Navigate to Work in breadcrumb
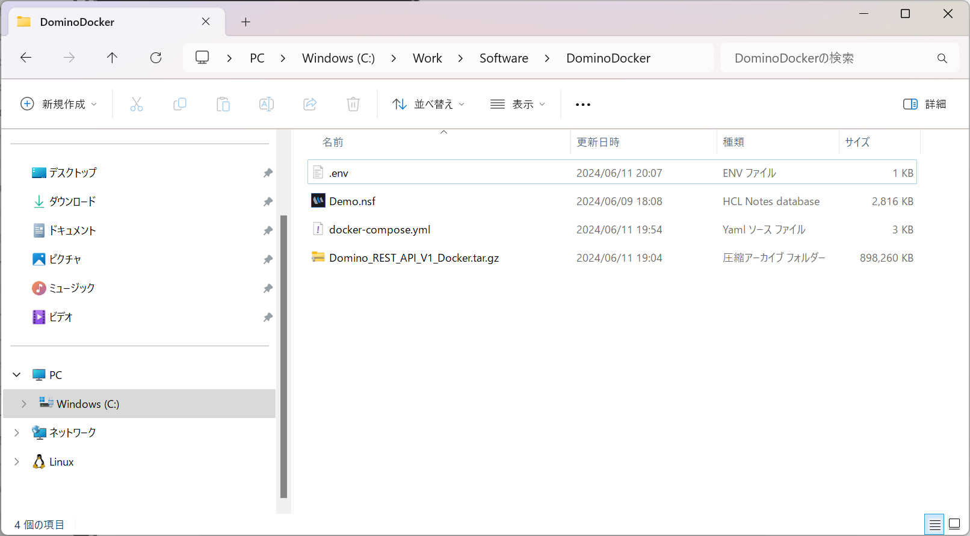This screenshot has width=970, height=536. click(427, 58)
